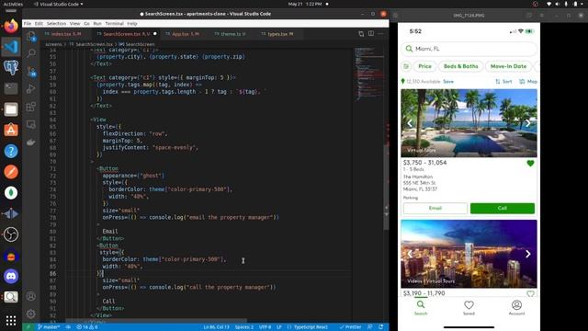Open the Move-In Date filter chip
The width and height of the screenshot is (588, 331).
click(x=508, y=66)
